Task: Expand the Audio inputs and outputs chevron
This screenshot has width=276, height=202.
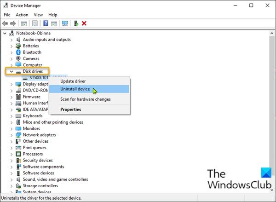Action: tap(11, 40)
